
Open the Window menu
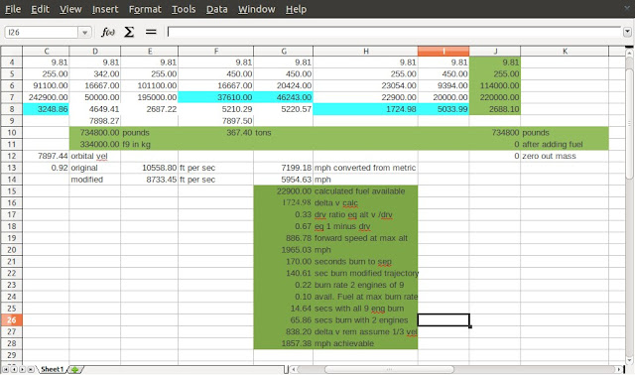pos(256,9)
